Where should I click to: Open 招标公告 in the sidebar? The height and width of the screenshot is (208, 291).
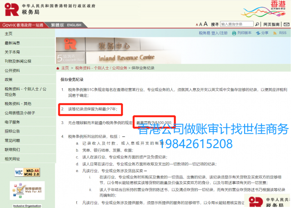(x=28, y=131)
